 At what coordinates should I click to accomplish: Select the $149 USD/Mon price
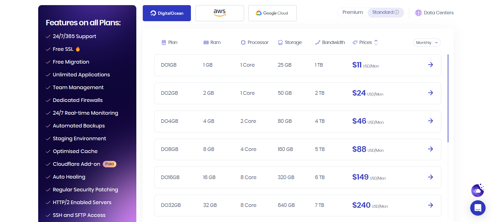click(369, 177)
